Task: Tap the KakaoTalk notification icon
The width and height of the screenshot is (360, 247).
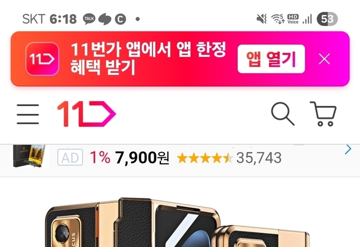Action: pos(89,19)
